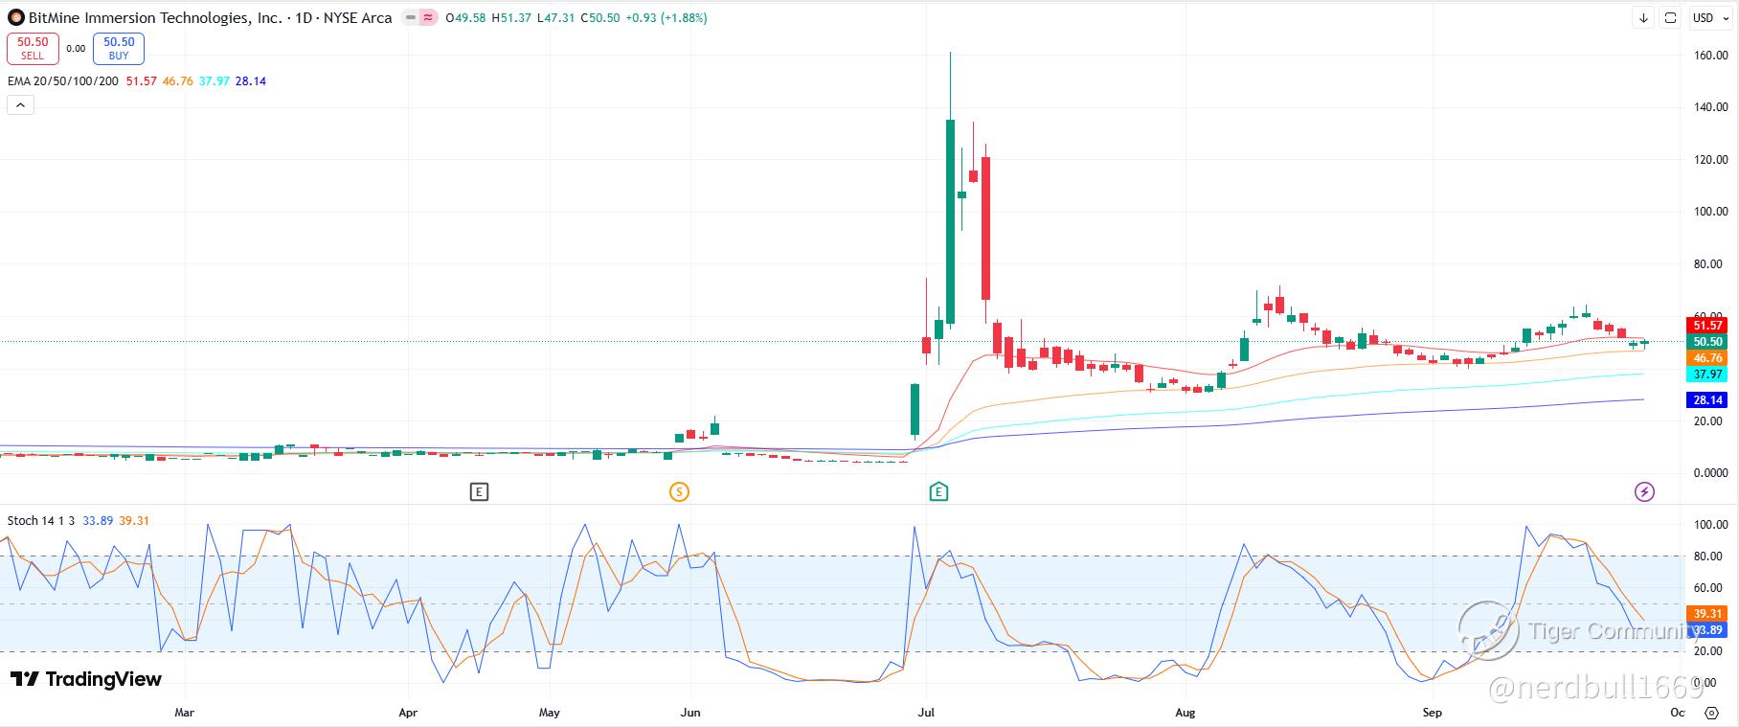Viewport: 1739px width, 727px height.
Task: Click the red 51.57 value in EMA legend
Action: click(x=142, y=81)
